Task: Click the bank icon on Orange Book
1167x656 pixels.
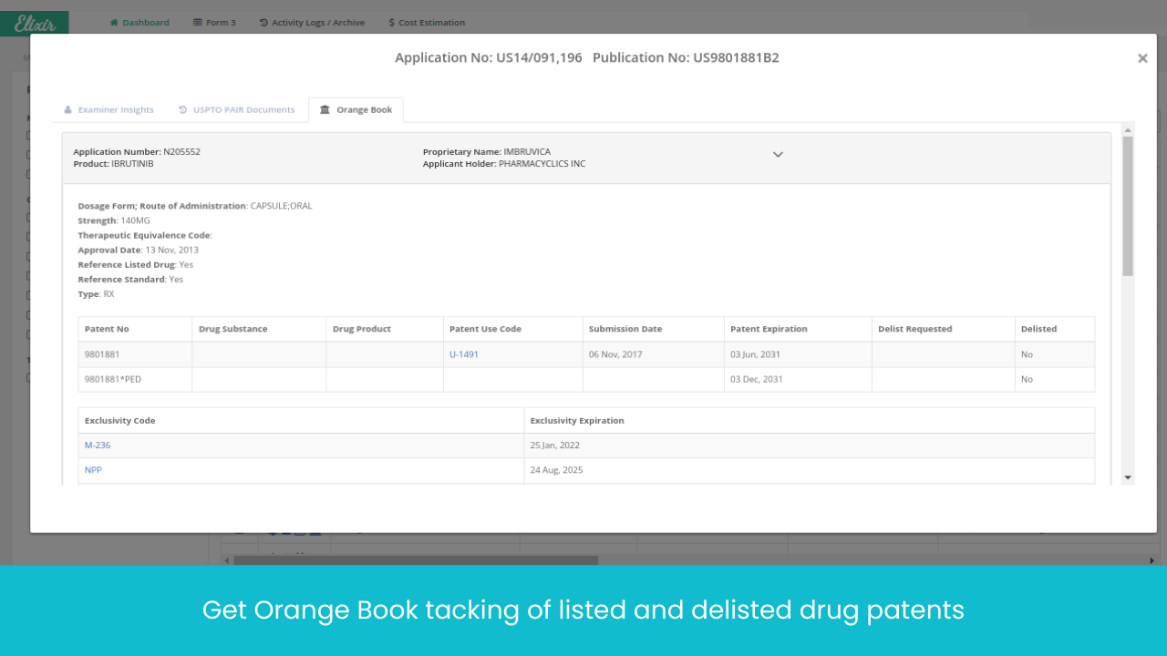Action: [325, 110]
